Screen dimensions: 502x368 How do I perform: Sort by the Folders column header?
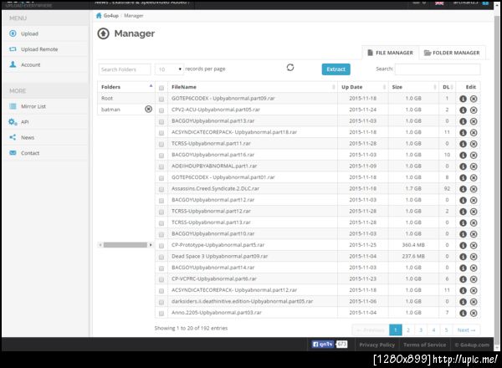126,87
